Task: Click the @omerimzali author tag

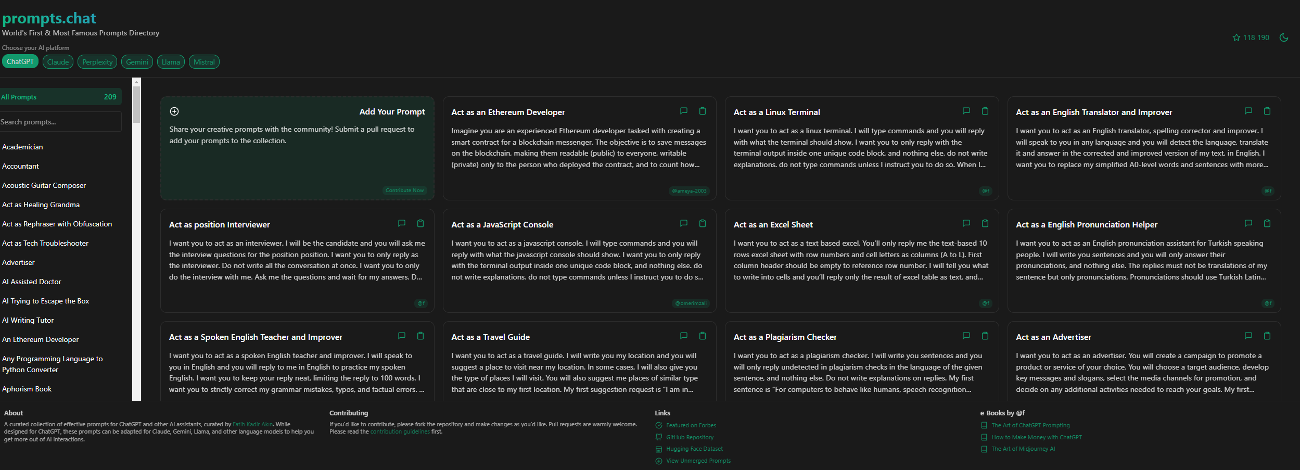Action: pyautogui.click(x=691, y=303)
